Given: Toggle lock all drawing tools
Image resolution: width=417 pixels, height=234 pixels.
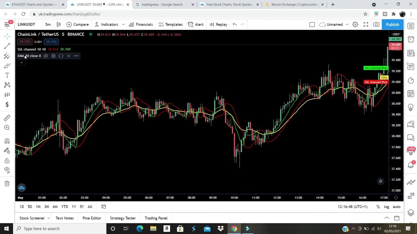Looking at the screenshot, I should coord(7,161).
